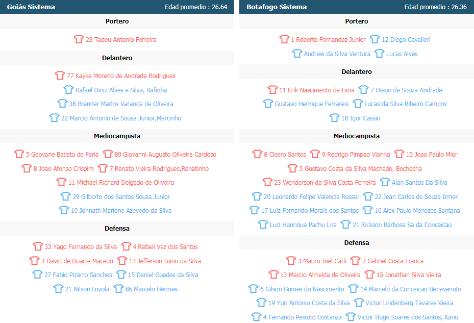474x323 pixels.
Task: Open player Jefferson Junio da Silva
Action: 165,261
